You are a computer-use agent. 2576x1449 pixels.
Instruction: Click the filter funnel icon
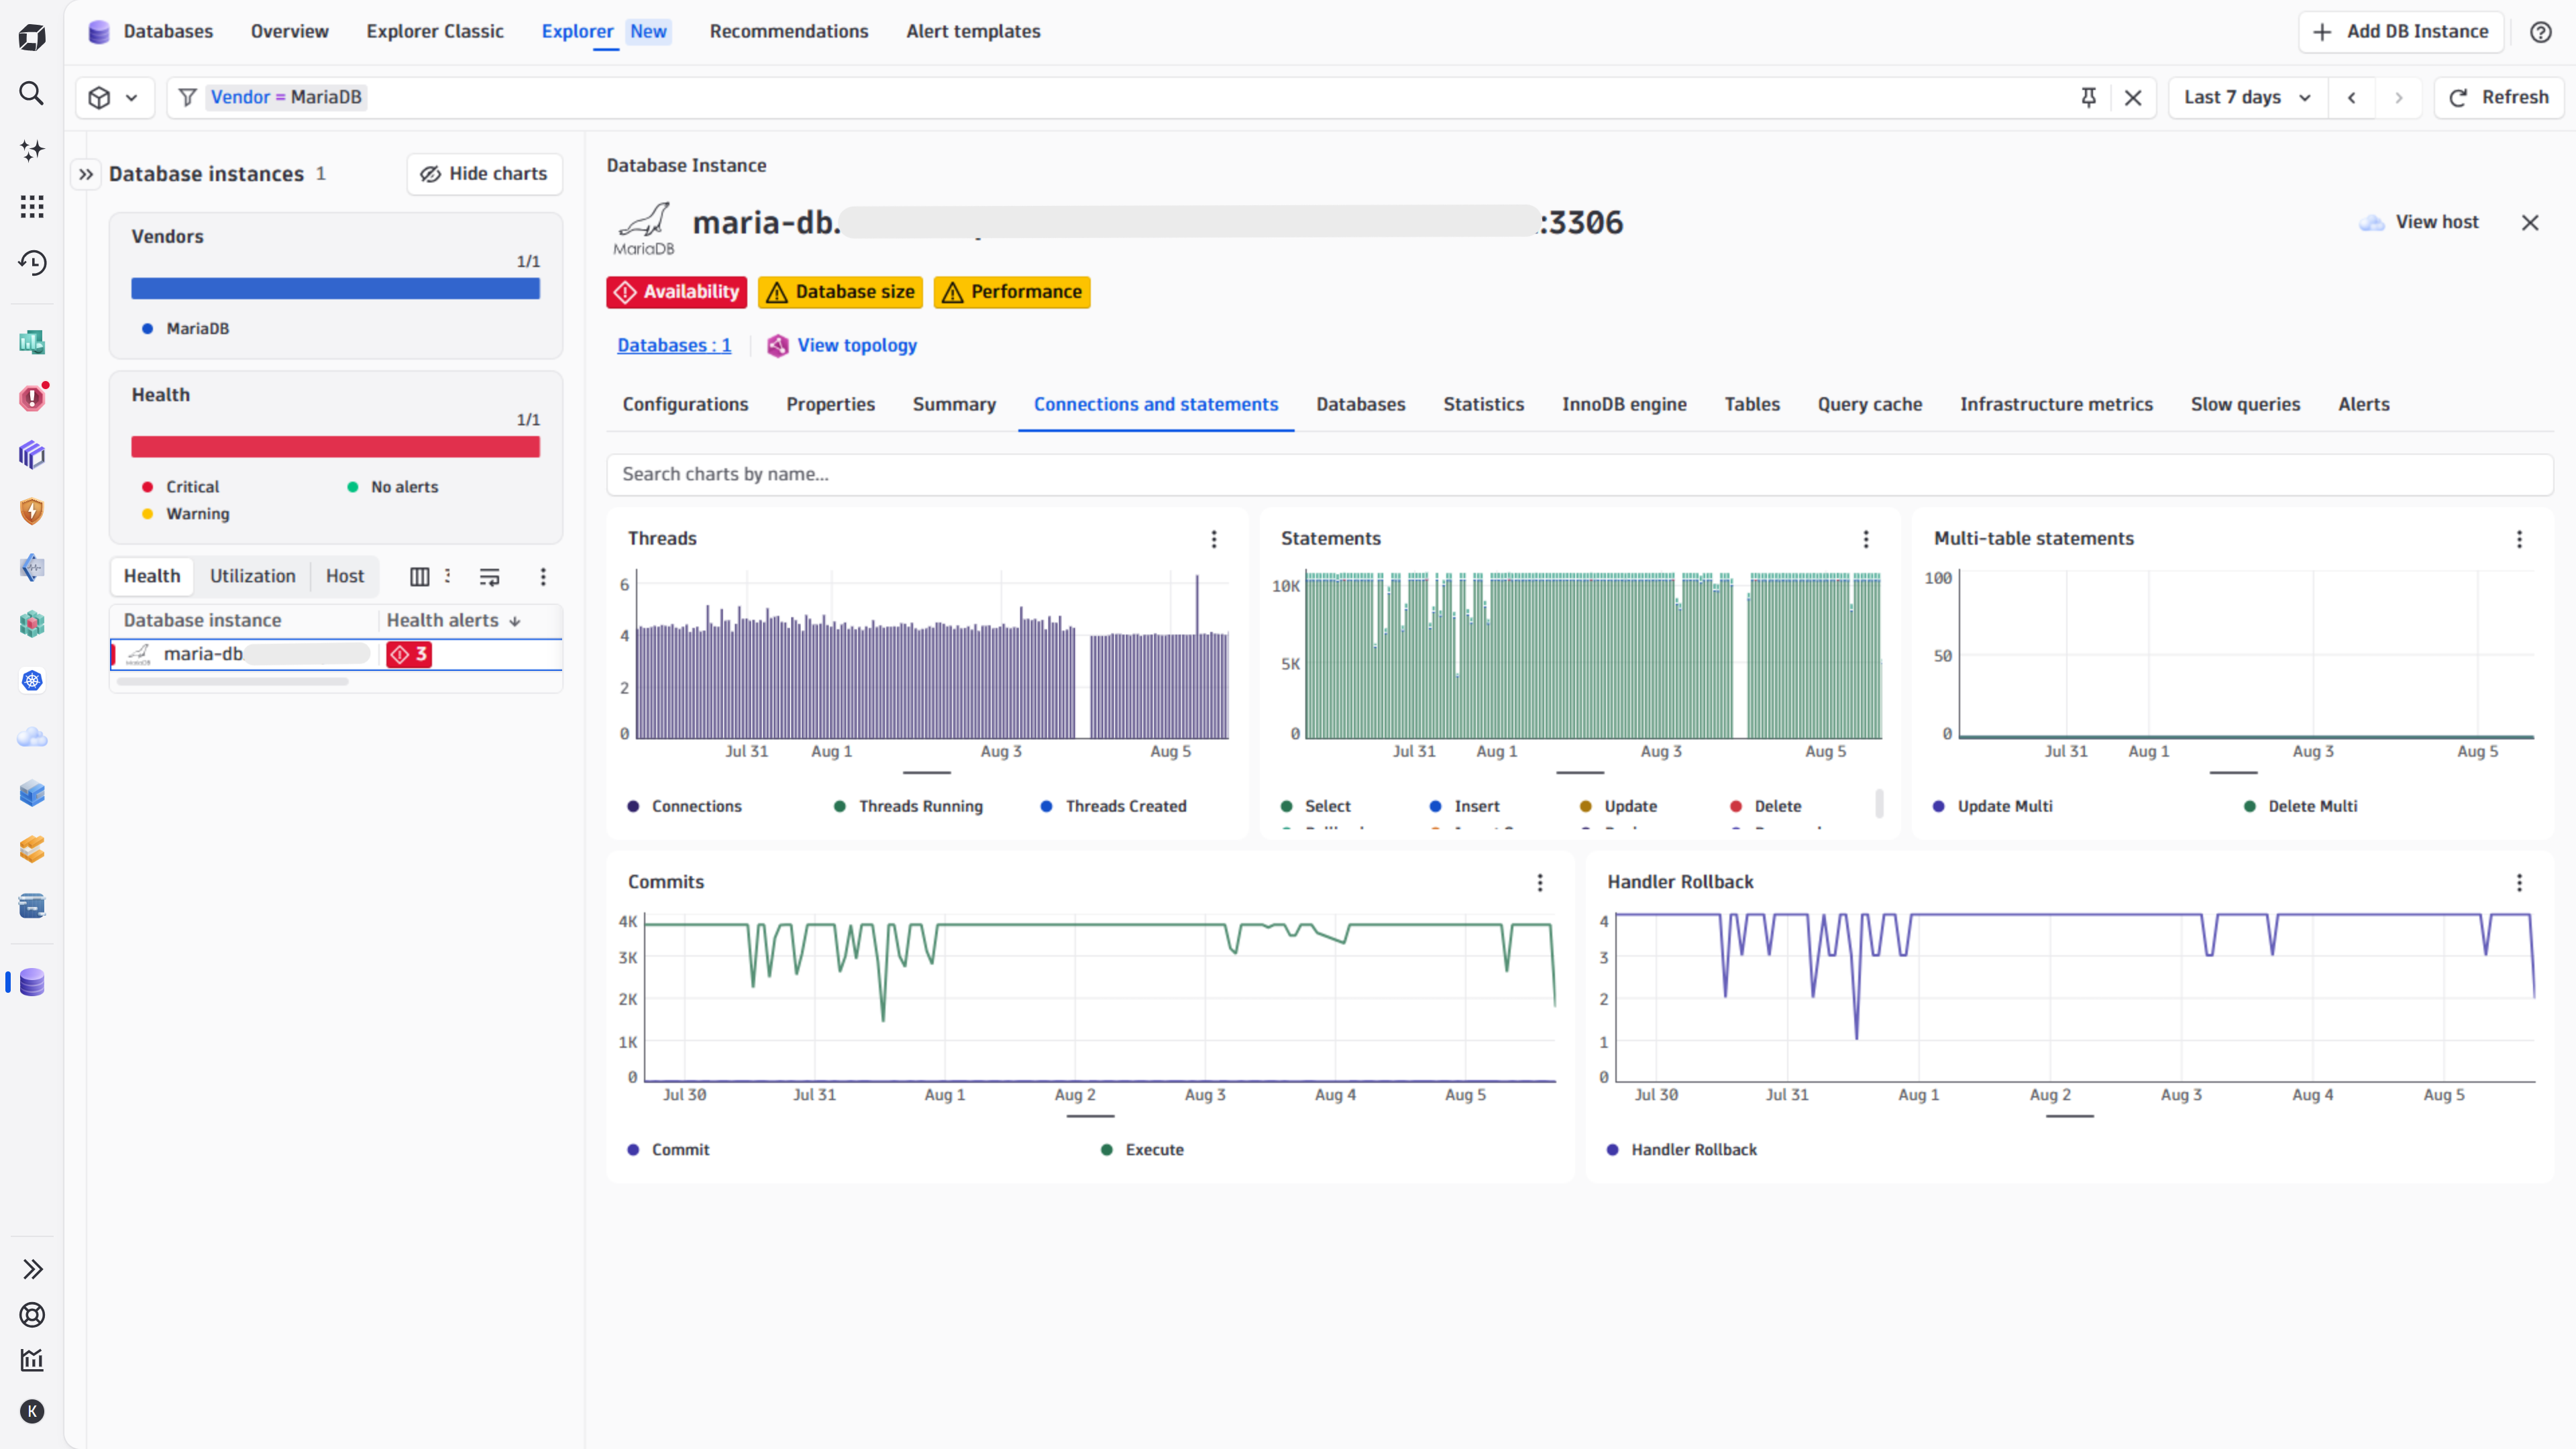point(187,97)
